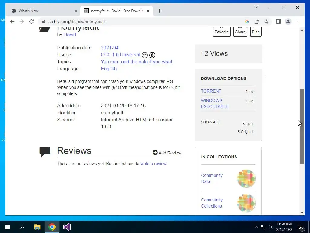Click the page scrollbar down arrow
Image resolution: width=310 pixels, height=233 pixels.
coord(302,213)
